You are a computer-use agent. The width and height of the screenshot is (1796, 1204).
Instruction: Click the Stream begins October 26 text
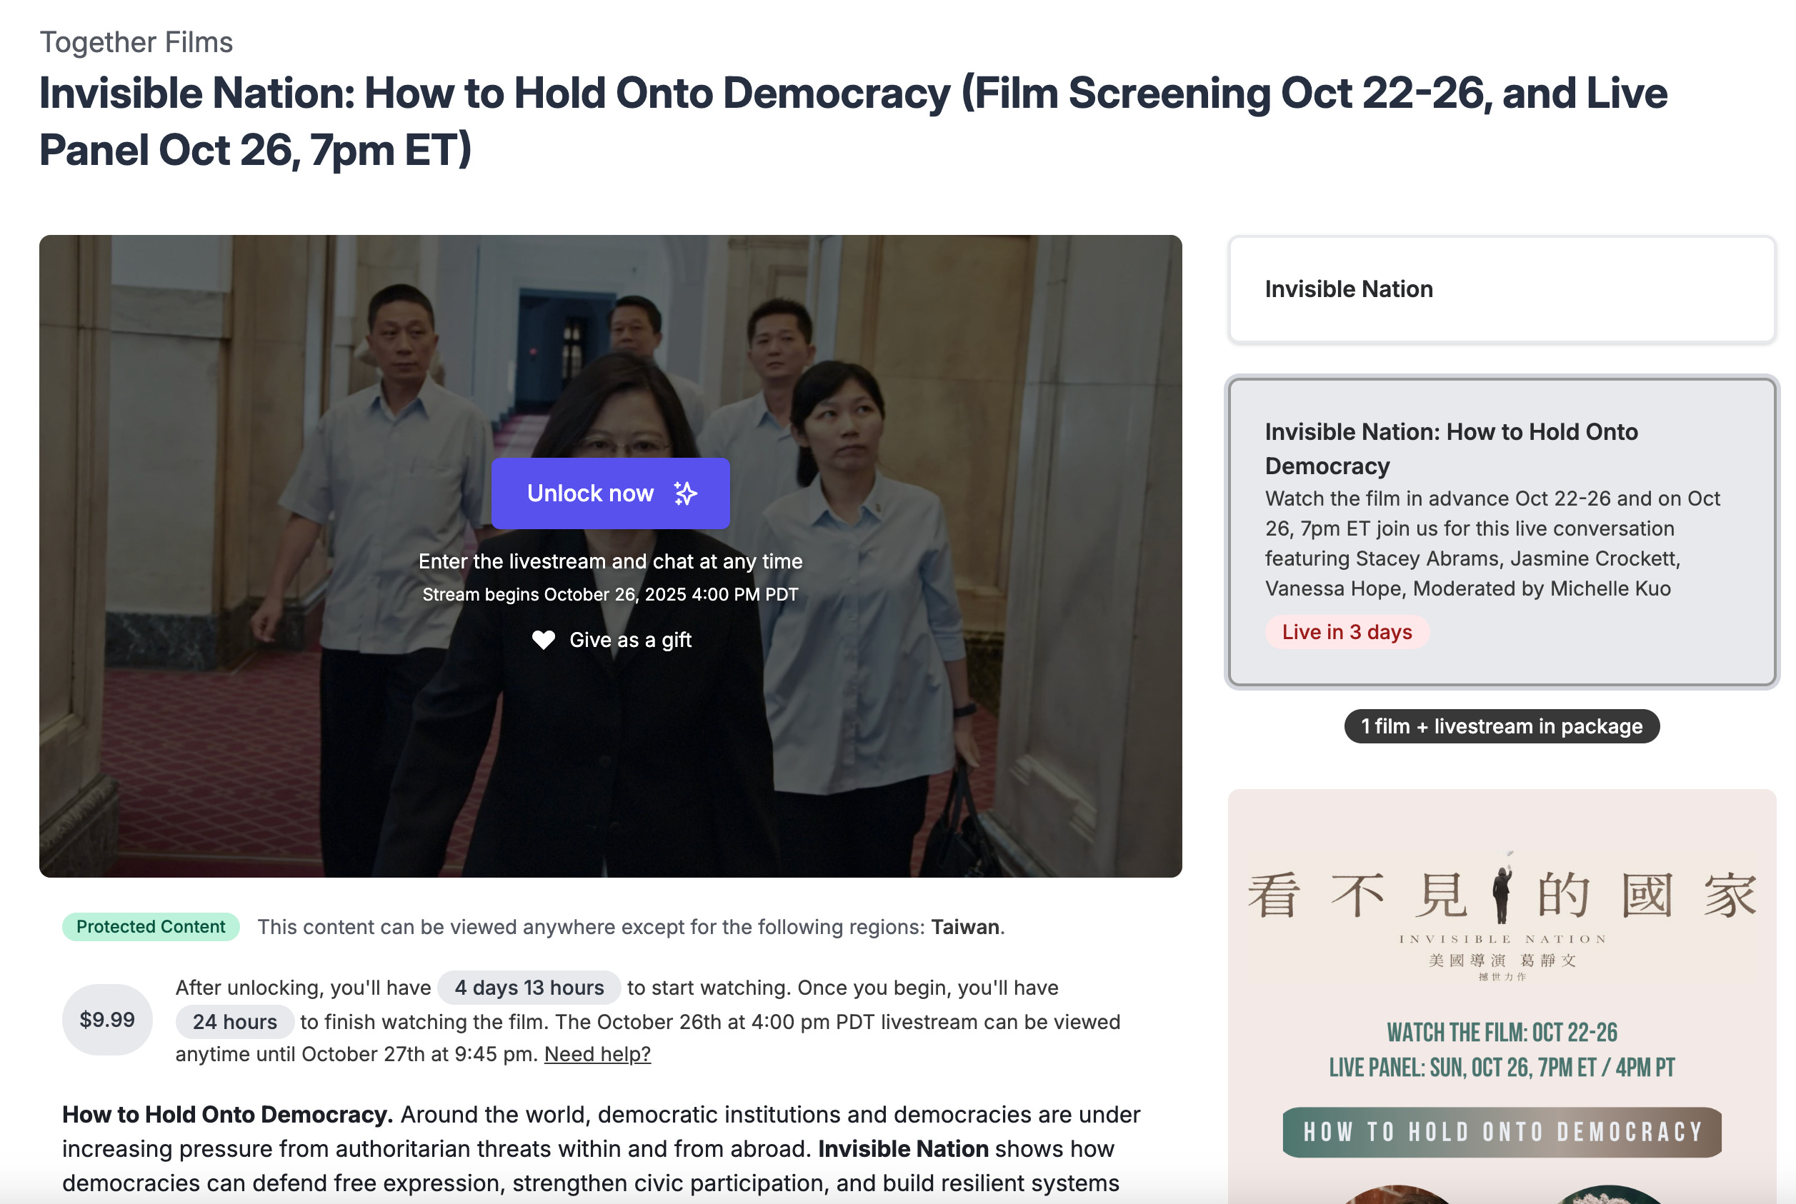[x=610, y=594]
